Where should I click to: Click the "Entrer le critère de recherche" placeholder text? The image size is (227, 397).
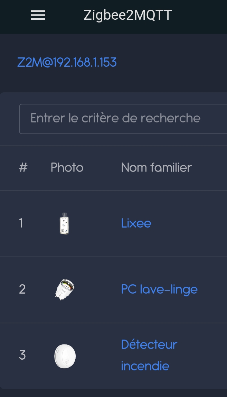tap(115, 118)
